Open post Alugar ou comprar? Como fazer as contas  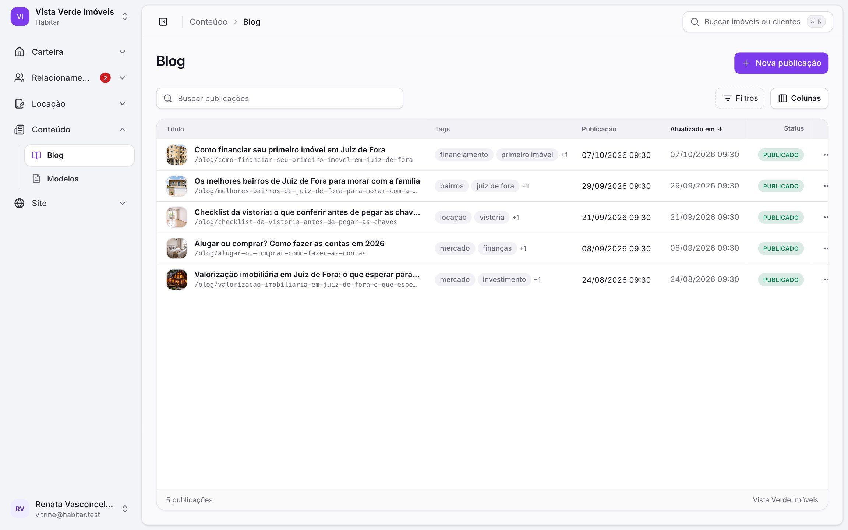pyautogui.click(x=289, y=243)
